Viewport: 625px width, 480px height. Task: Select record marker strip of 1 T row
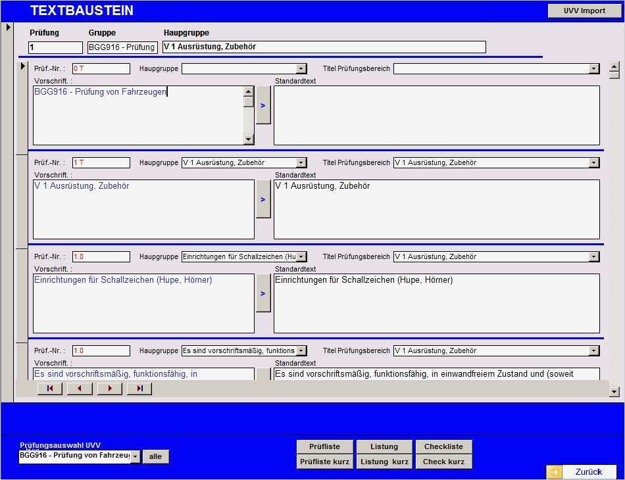pos(22,201)
